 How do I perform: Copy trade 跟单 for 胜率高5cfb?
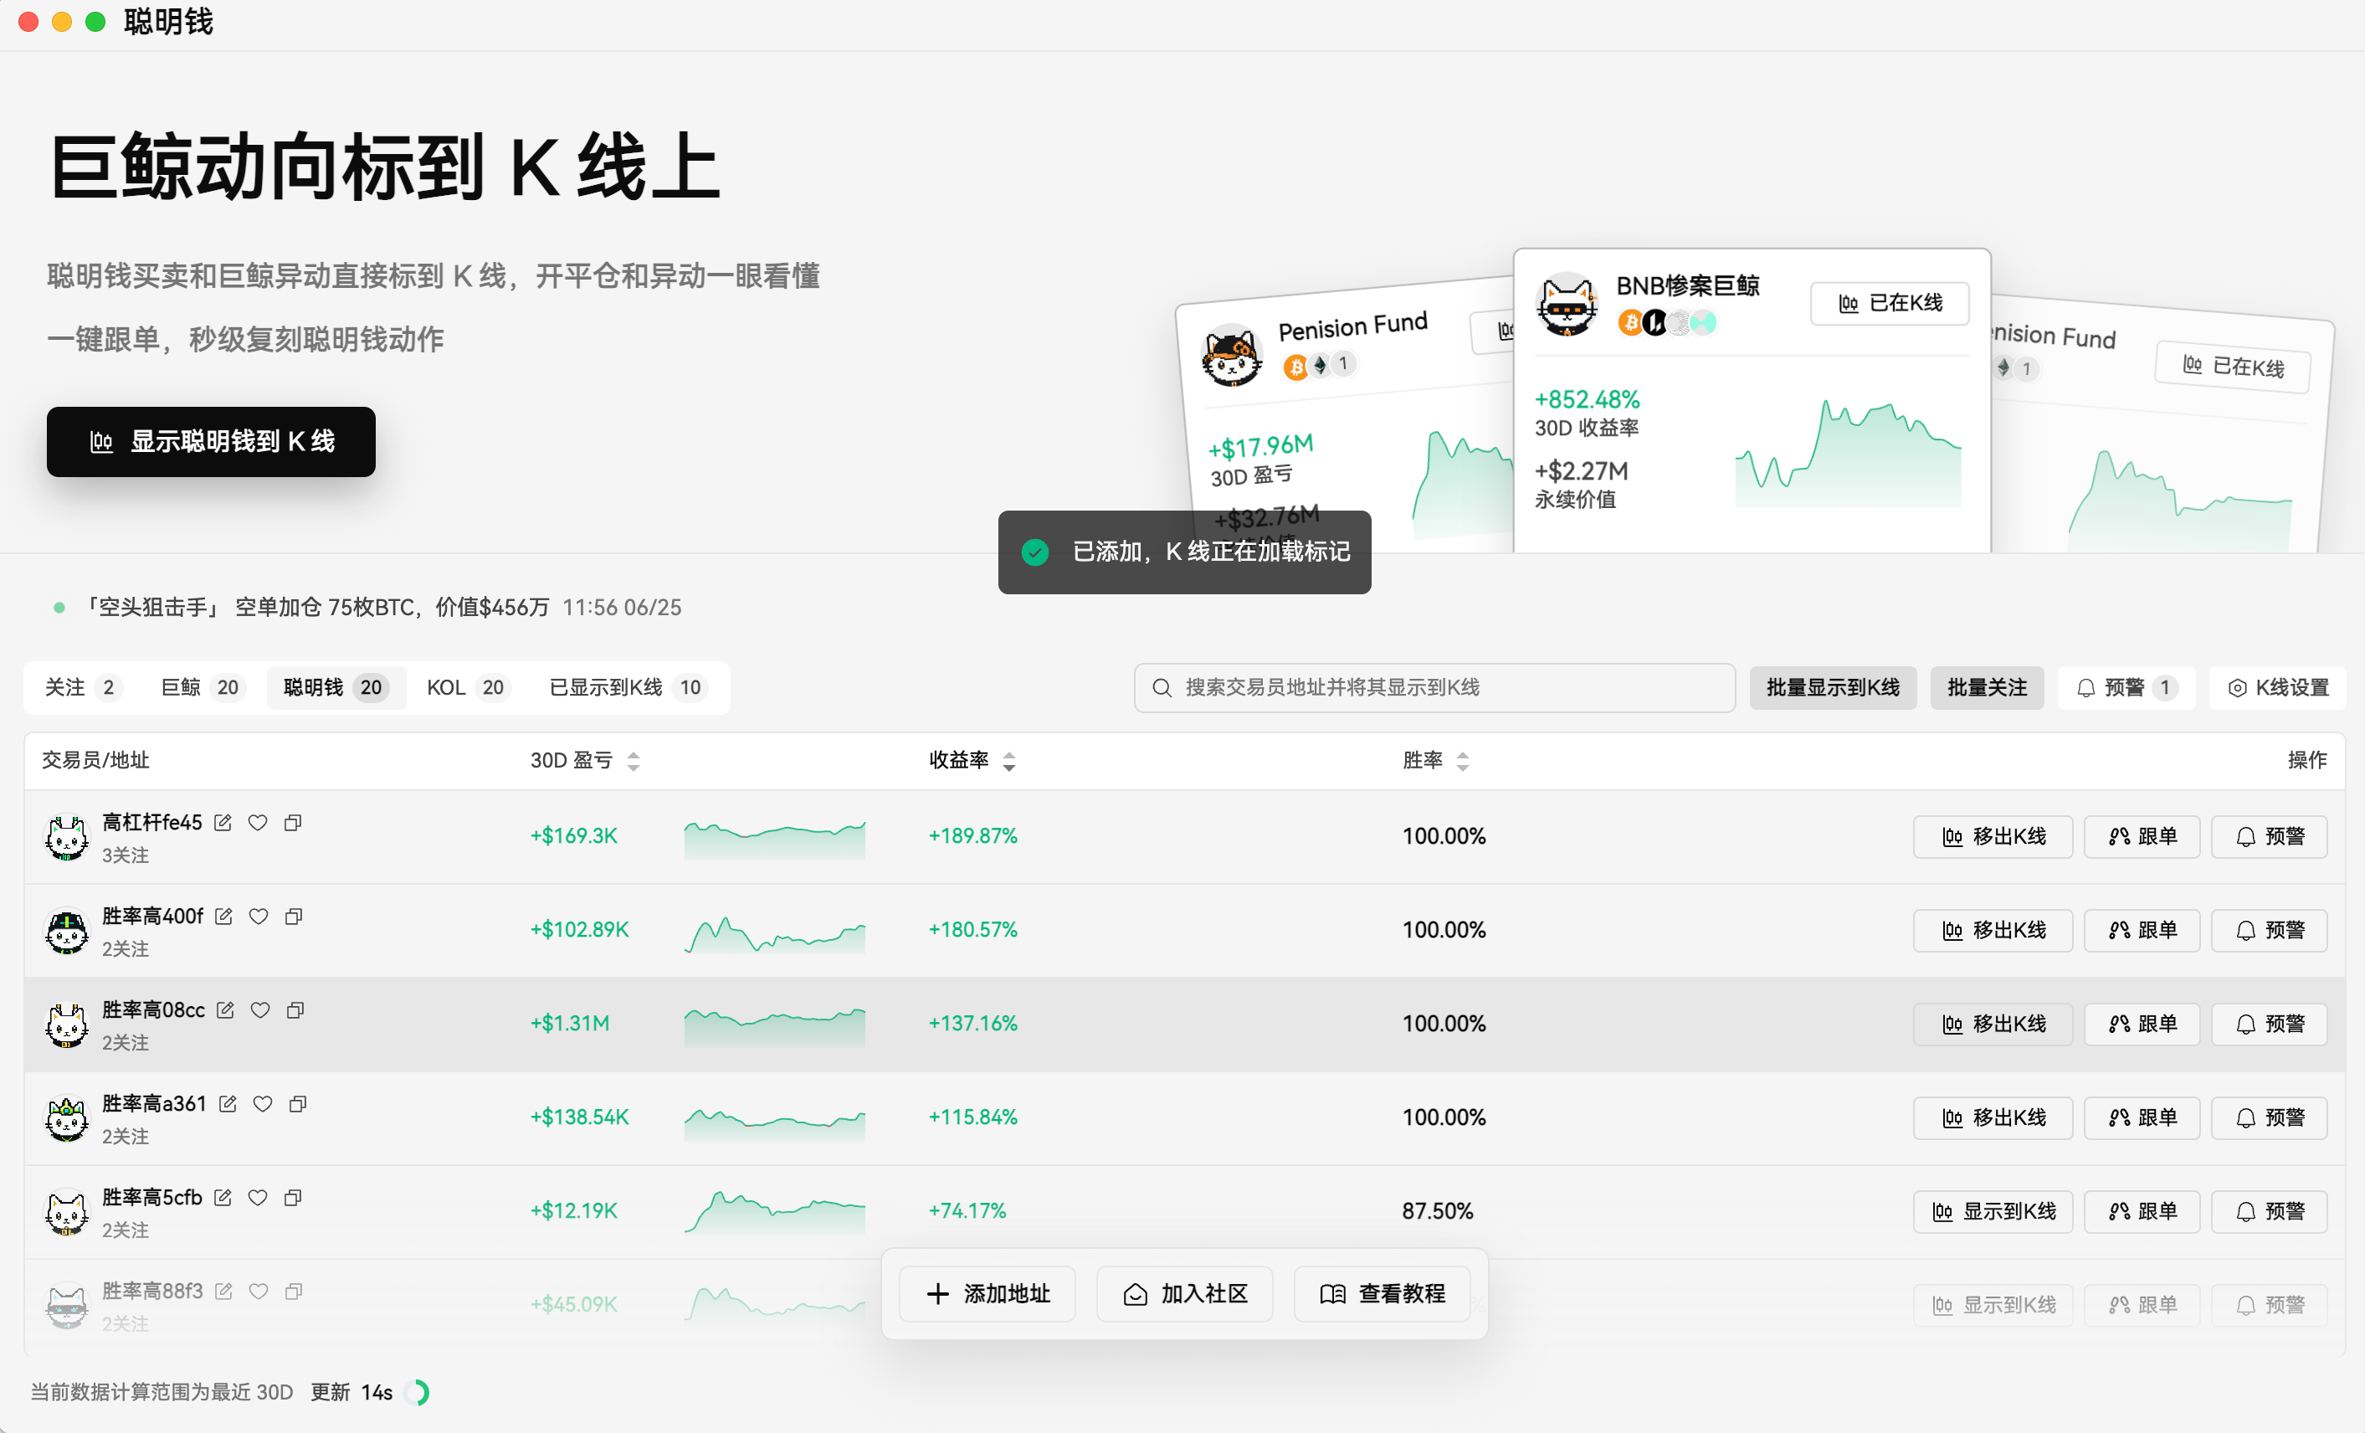[2142, 1211]
